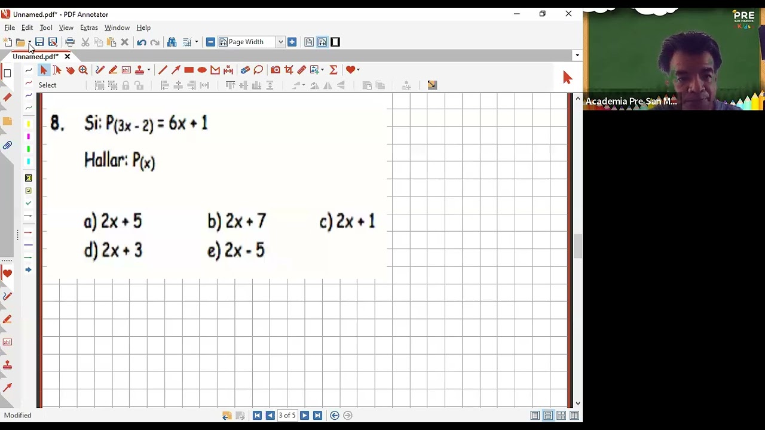Open the Help menu
Image resolution: width=765 pixels, height=430 pixels.
point(143,27)
